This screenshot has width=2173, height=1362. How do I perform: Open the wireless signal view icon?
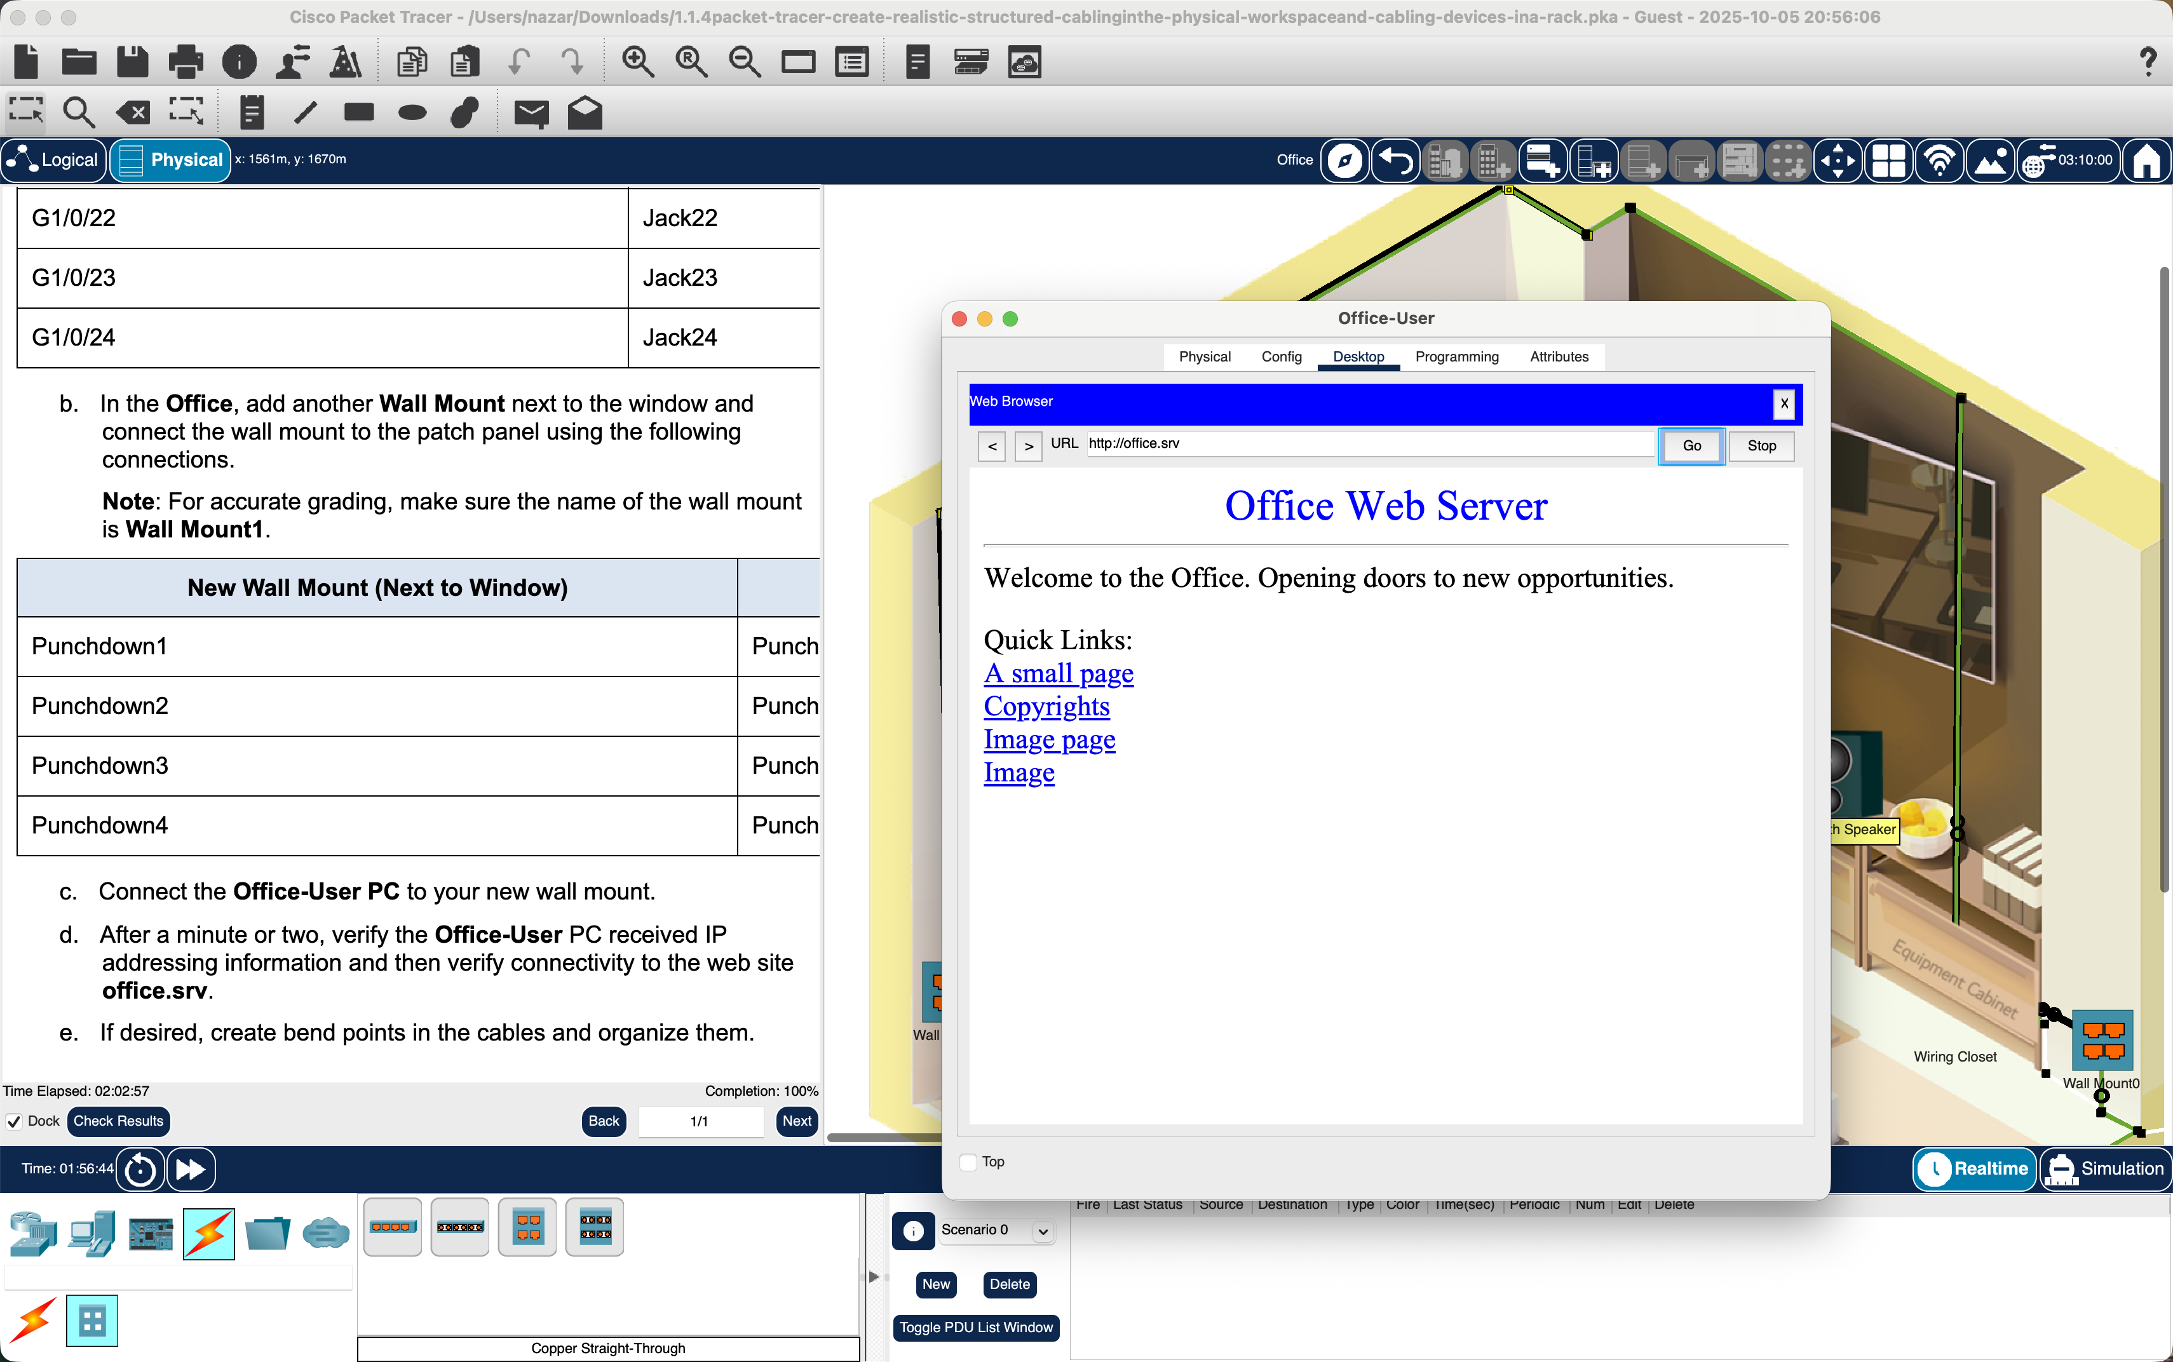pyautogui.click(x=1939, y=160)
